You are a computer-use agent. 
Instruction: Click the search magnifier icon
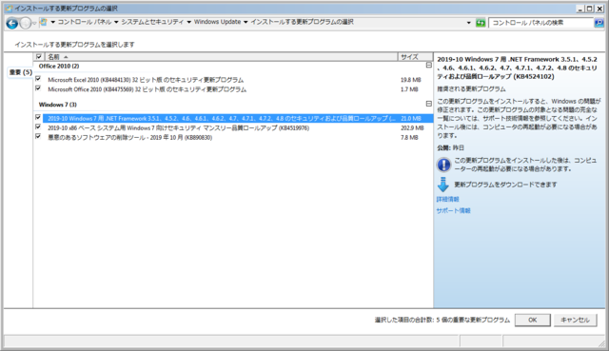[x=599, y=23]
